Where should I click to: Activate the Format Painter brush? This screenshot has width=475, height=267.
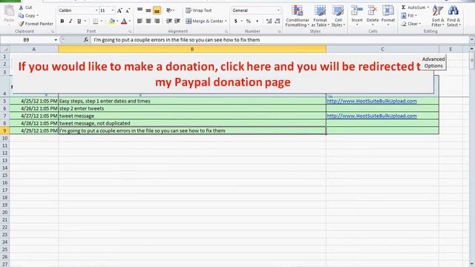(21, 24)
